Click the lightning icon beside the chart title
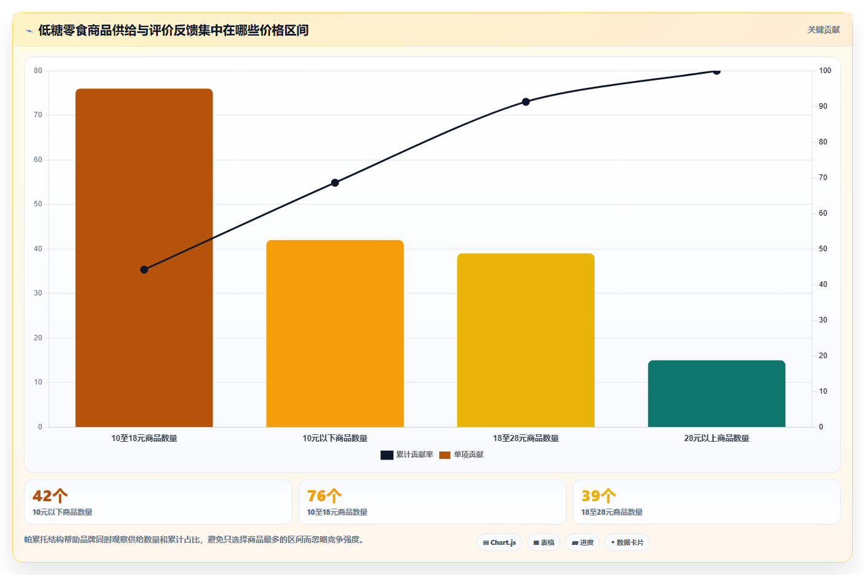Image resolution: width=865 pixels, height=575 pixels. (29, 31)
